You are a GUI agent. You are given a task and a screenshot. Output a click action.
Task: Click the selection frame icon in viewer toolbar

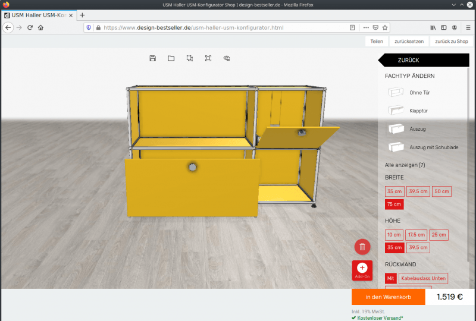pyautogui.click(x=190, y=58)
